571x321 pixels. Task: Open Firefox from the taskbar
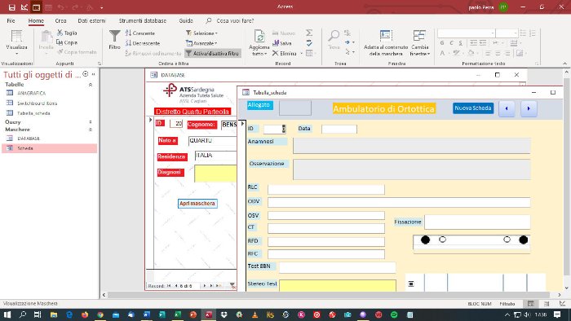point(85,314)
